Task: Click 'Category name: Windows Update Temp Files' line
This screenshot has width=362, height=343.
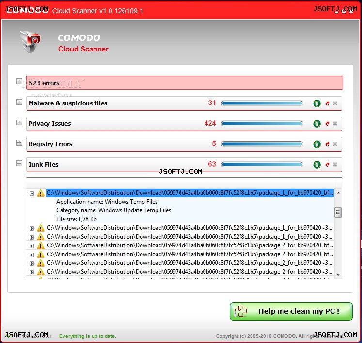Action: click(x=113, y=210)
